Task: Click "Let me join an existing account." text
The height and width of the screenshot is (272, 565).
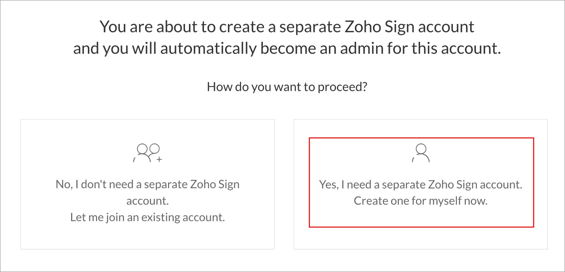Action: pos(147,217)
